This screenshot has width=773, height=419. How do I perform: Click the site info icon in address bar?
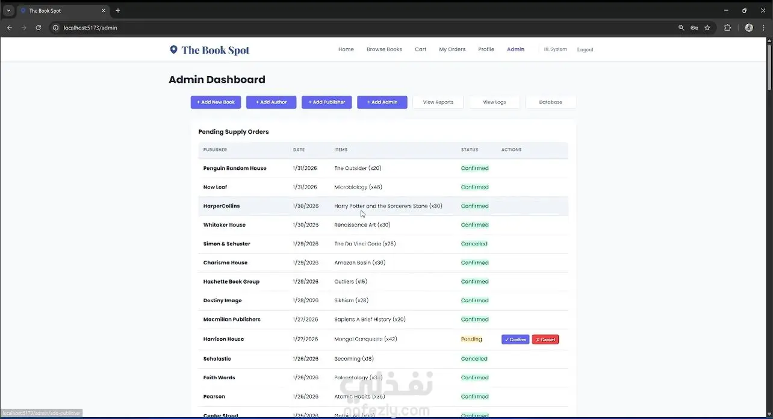coord(56,28)
